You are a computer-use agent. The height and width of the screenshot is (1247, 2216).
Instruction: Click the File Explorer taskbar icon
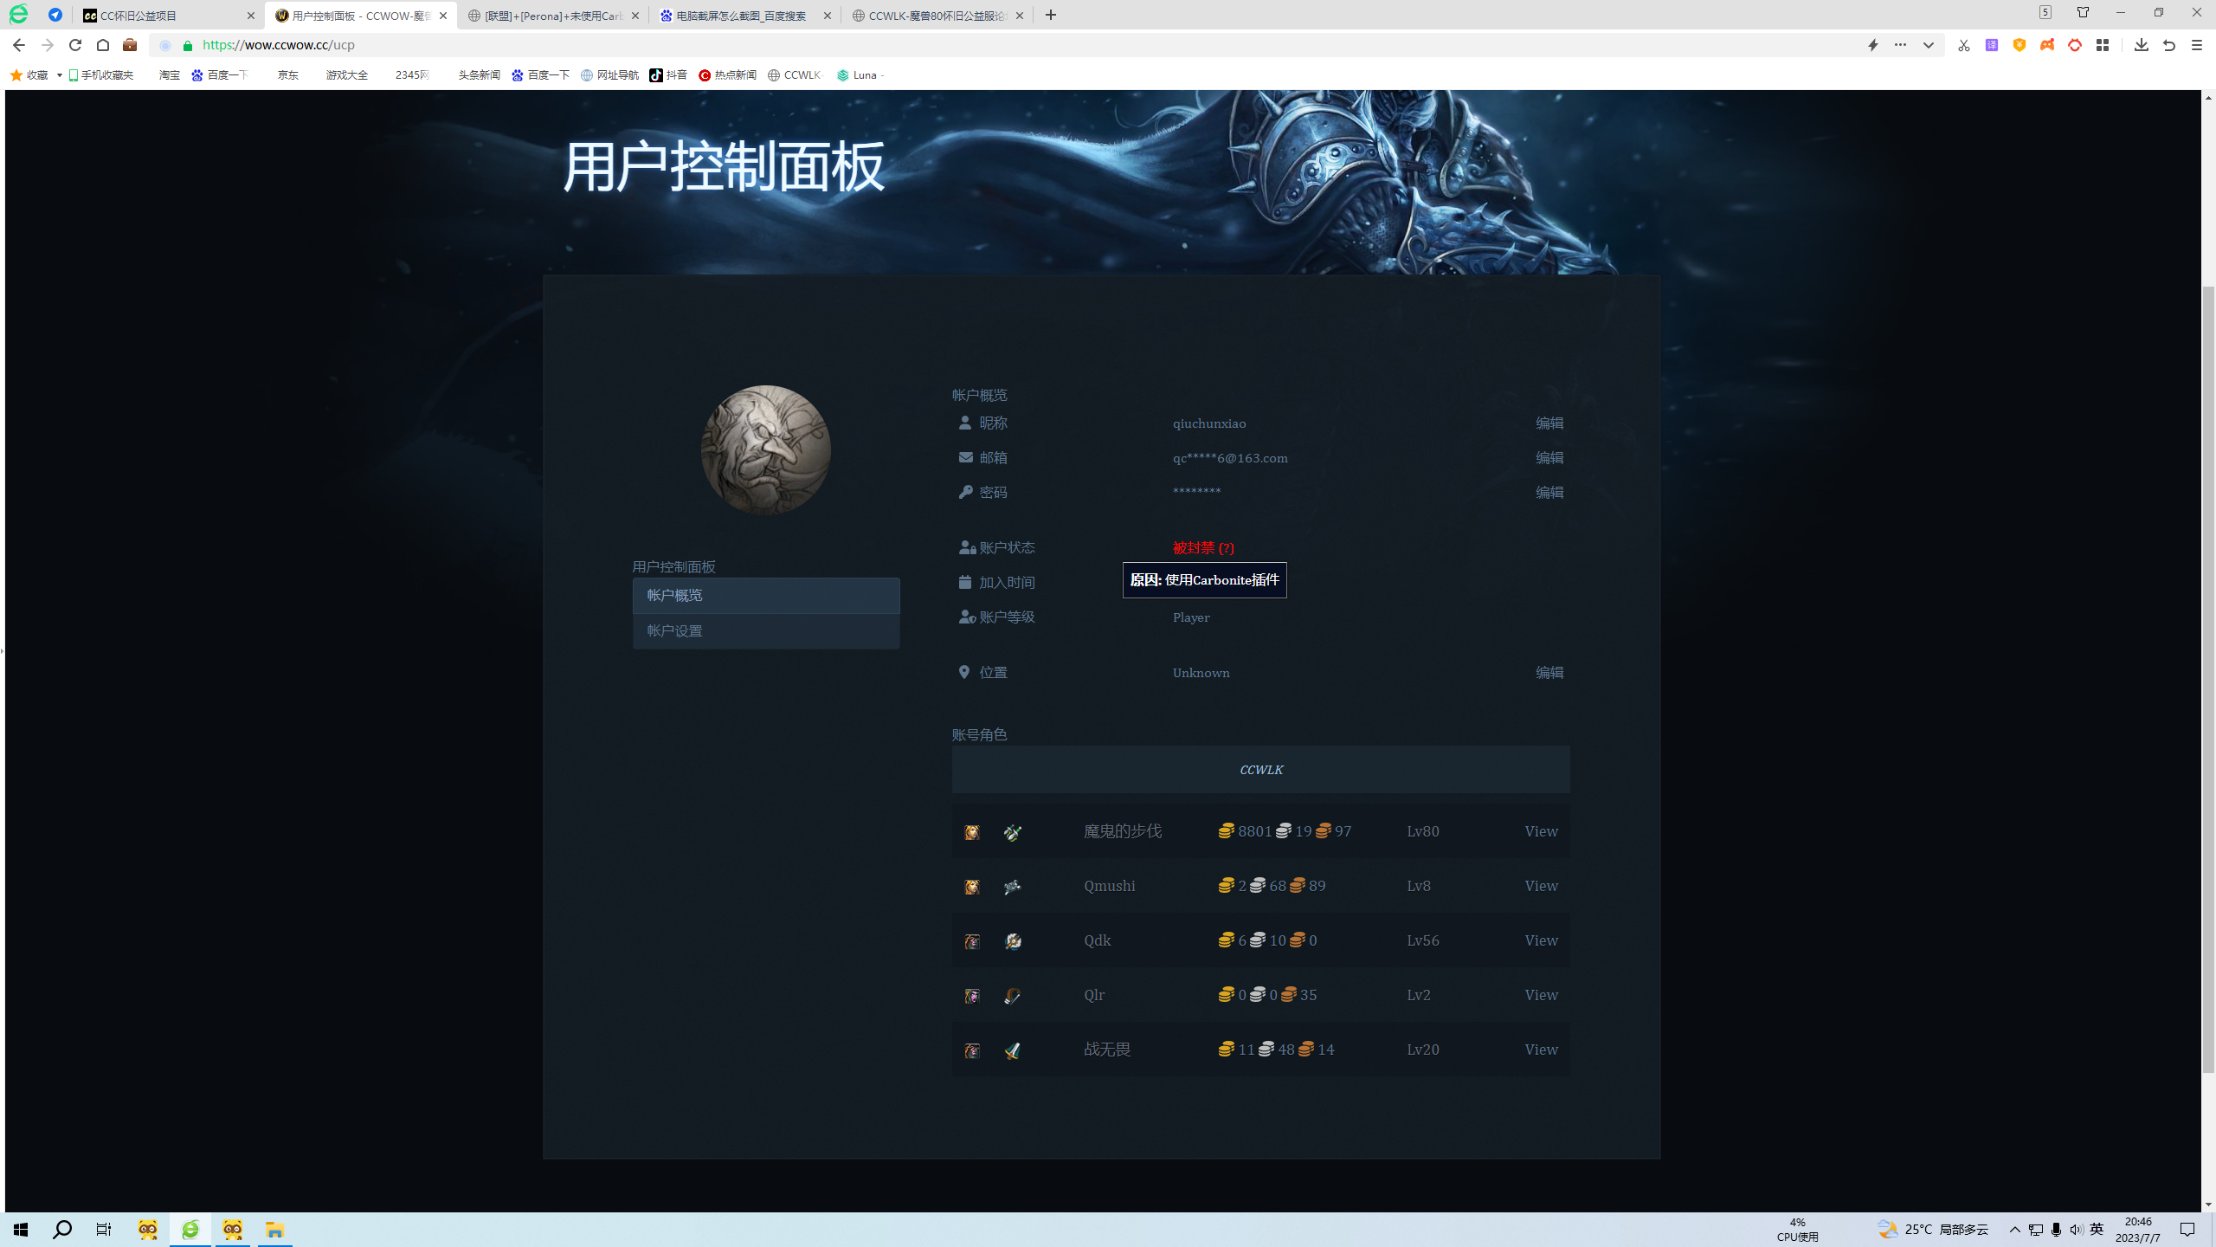click(x=274, y=1230)
